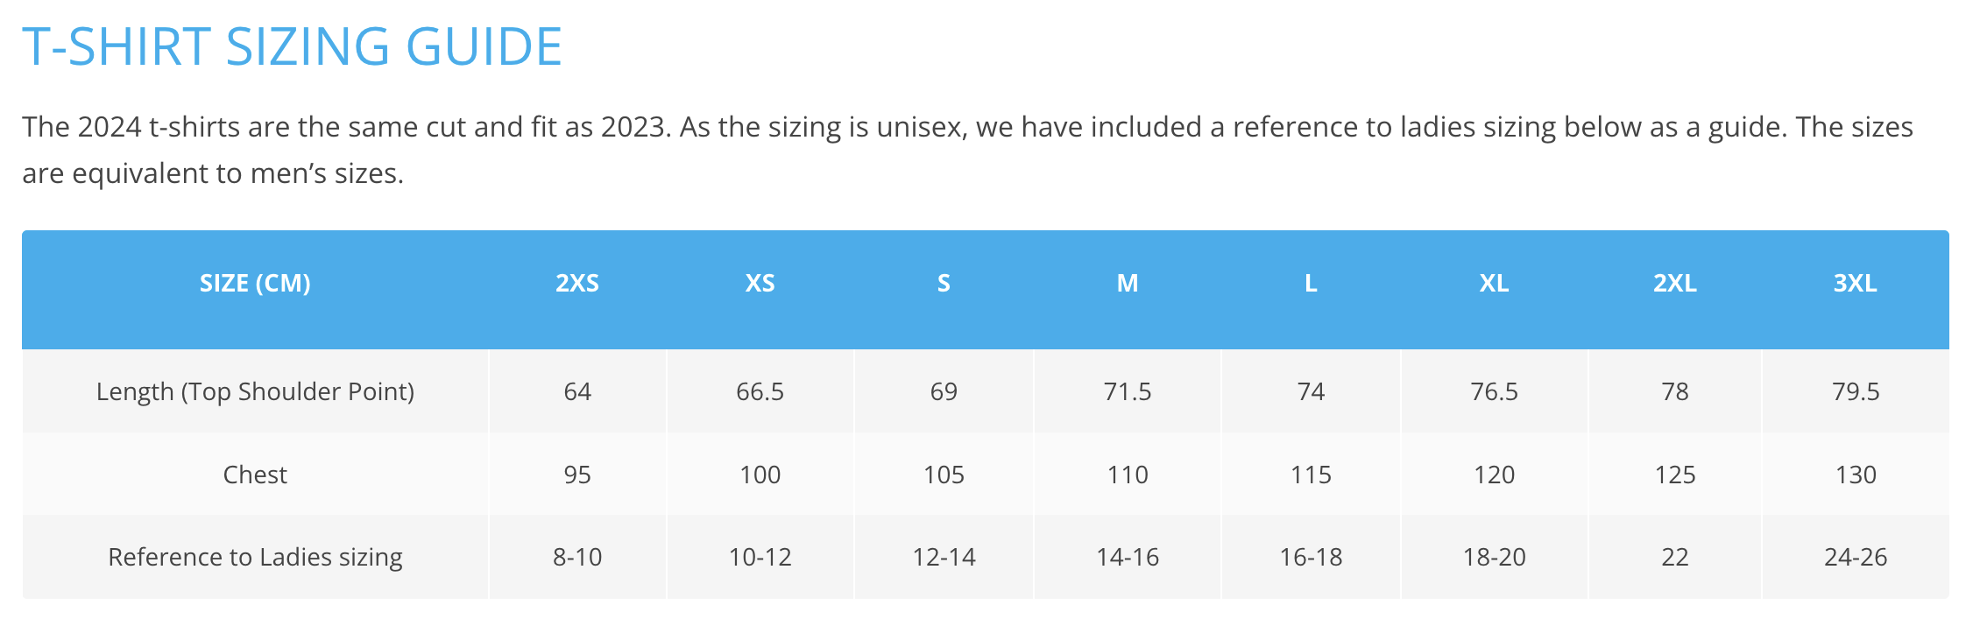Select the 2XL column header

pos(1674,284)
